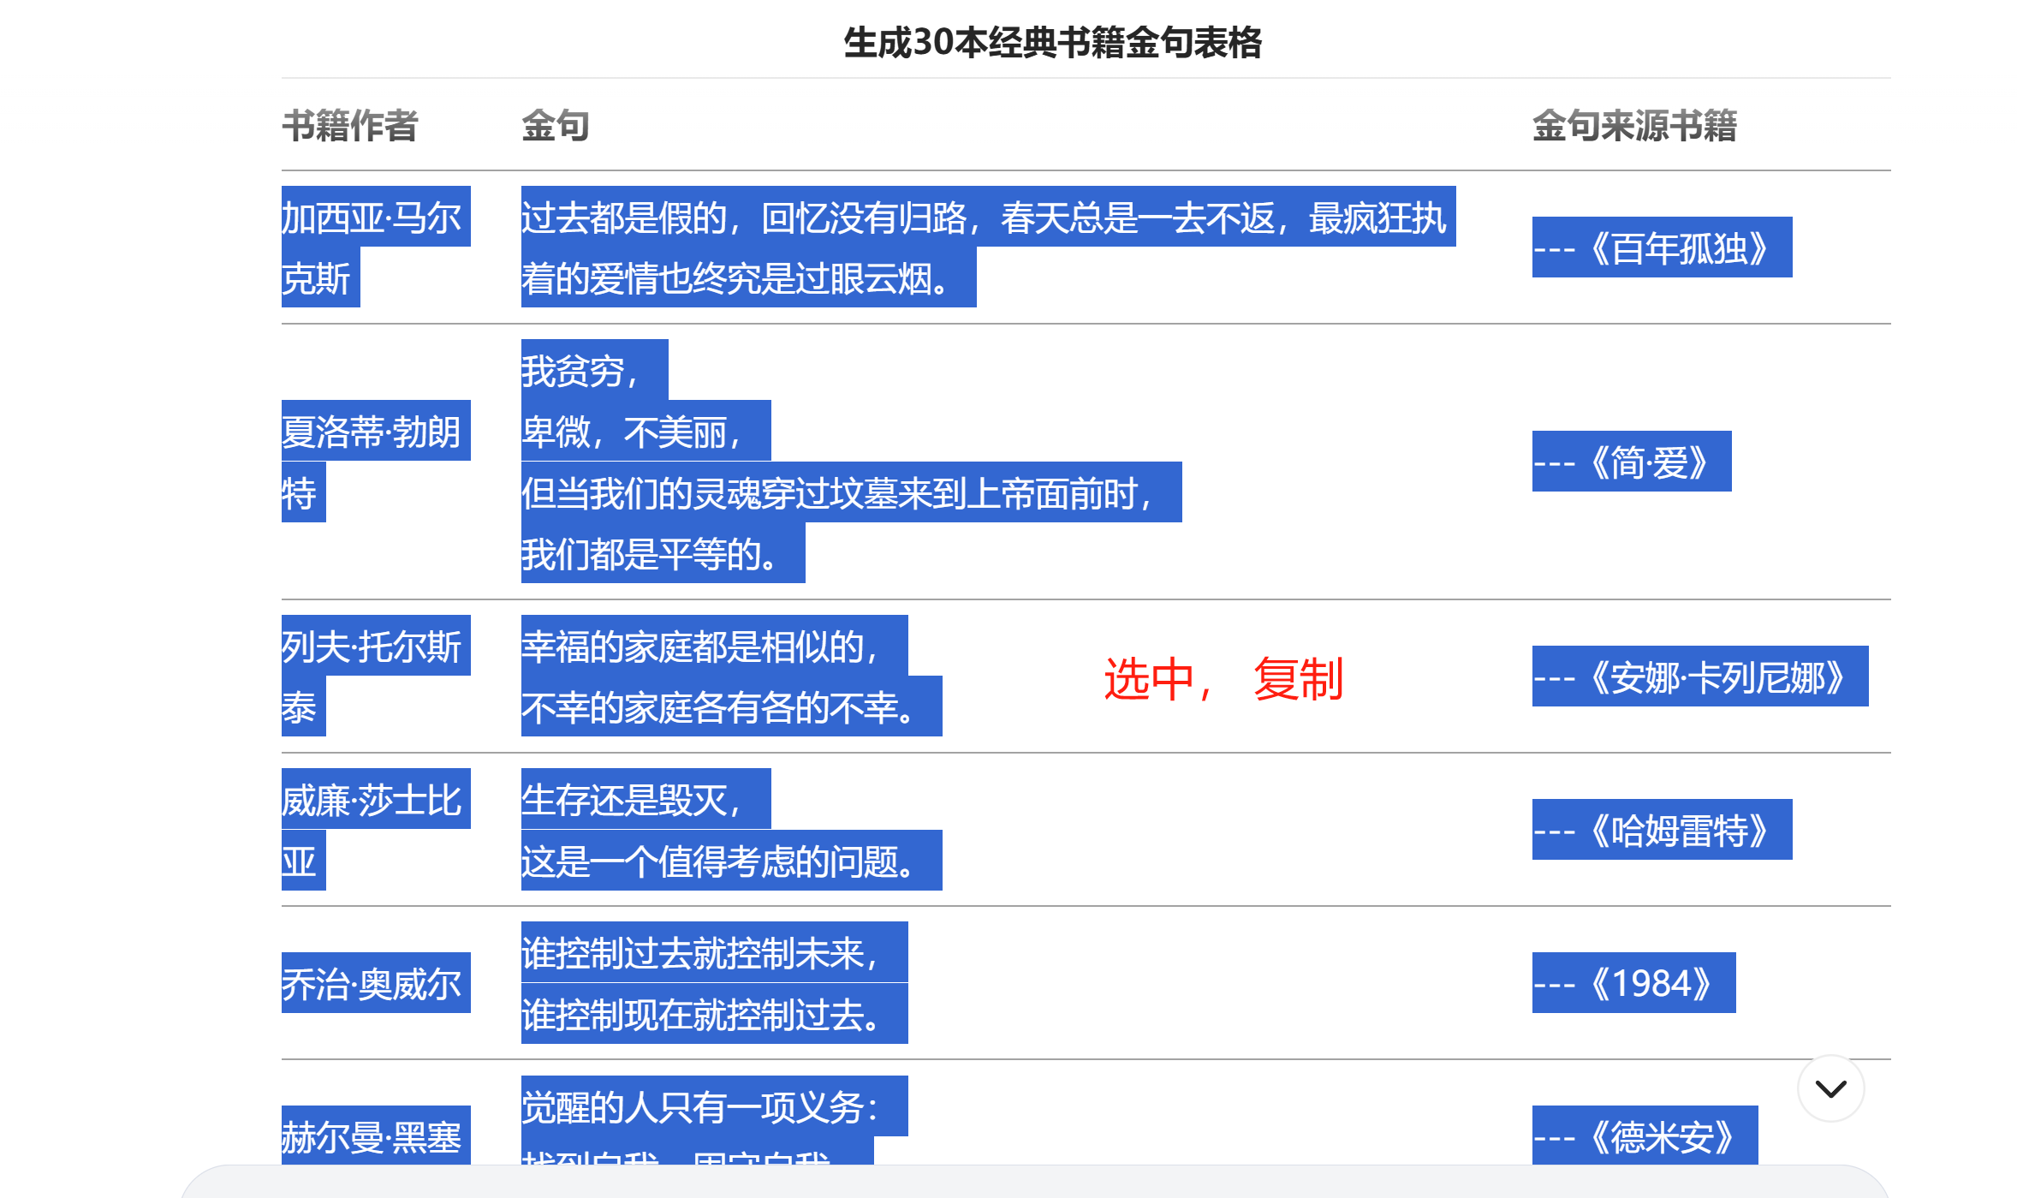Click author cell 乔治·奥威尔
This screenshot has height=1198, width=2017.
coord(376,983)
